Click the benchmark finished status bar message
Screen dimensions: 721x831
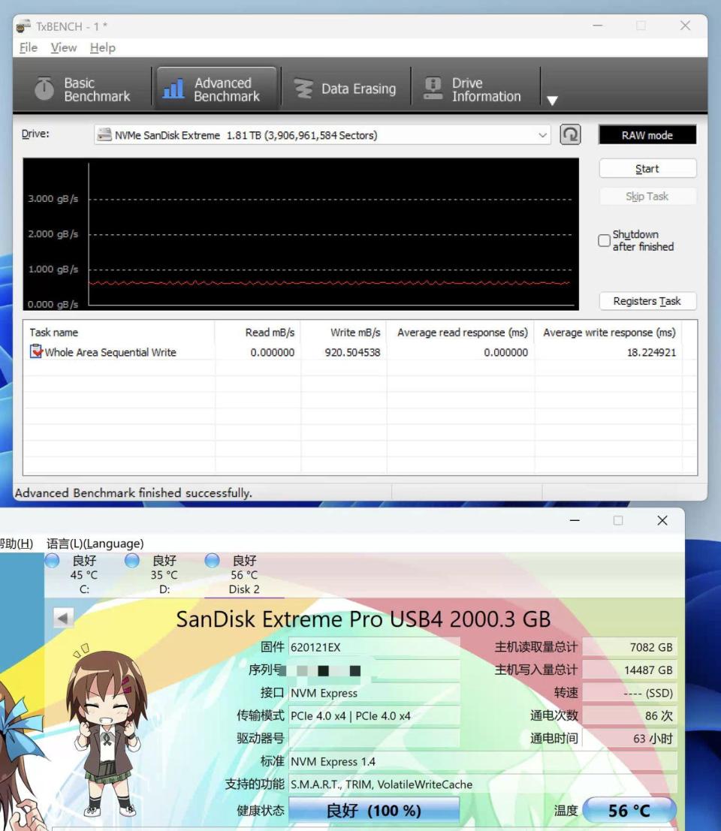134,493
